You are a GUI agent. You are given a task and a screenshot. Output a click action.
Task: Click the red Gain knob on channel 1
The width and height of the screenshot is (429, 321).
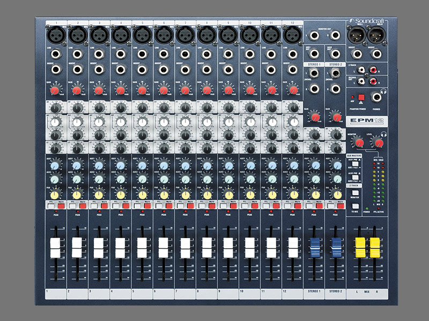[x=56, y=90]
